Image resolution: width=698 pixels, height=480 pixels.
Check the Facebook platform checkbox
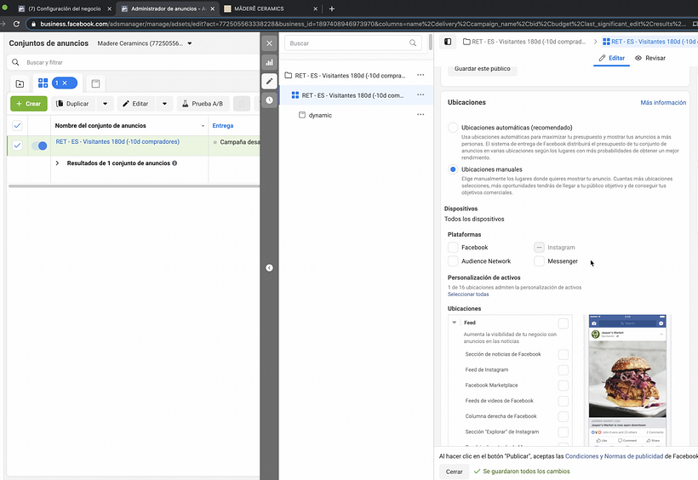pyautogui.click(x=453, y=247)
